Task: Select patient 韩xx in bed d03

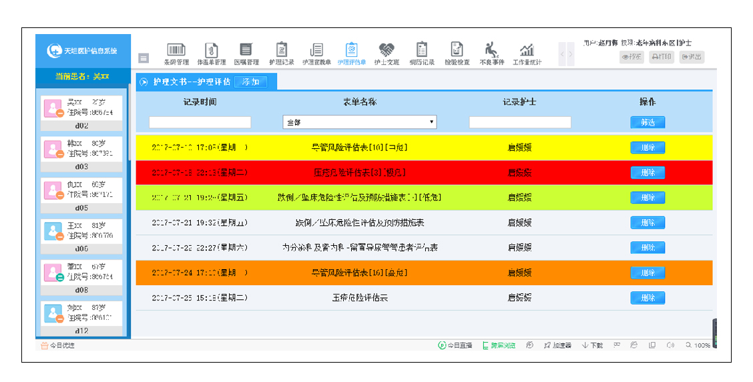Action: (82, 149)
